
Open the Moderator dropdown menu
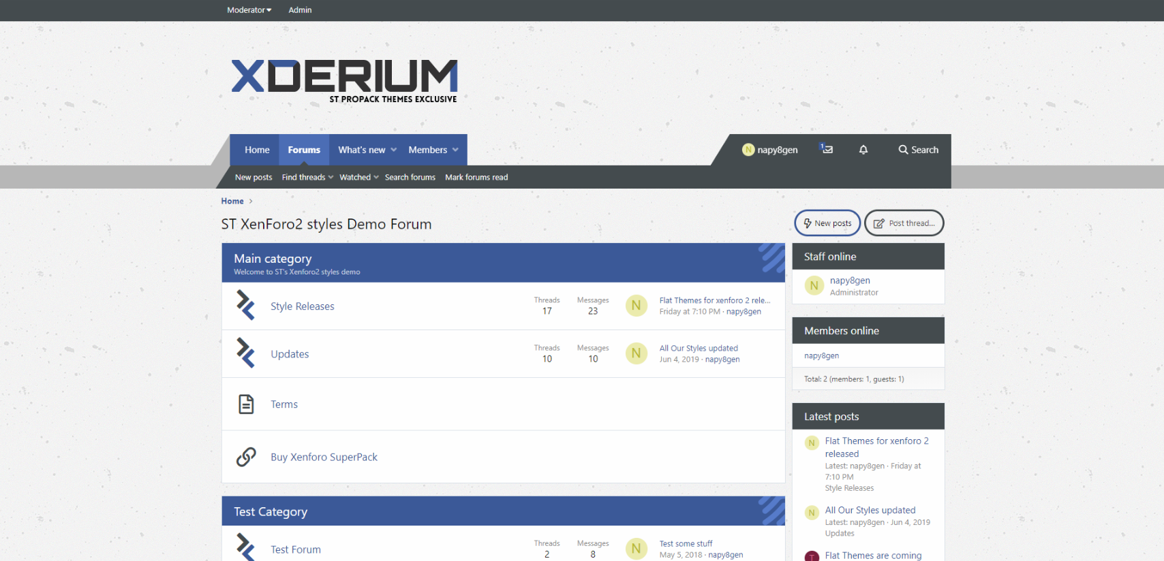pyautogui.click(x=249, y=10)
